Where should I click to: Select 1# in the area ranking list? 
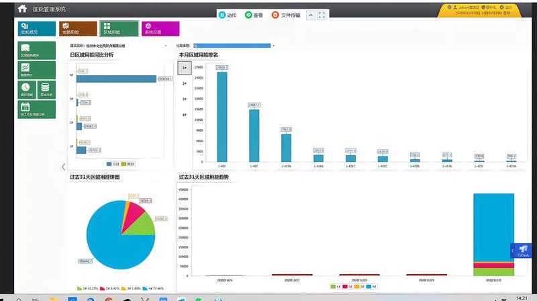point(185,67)
